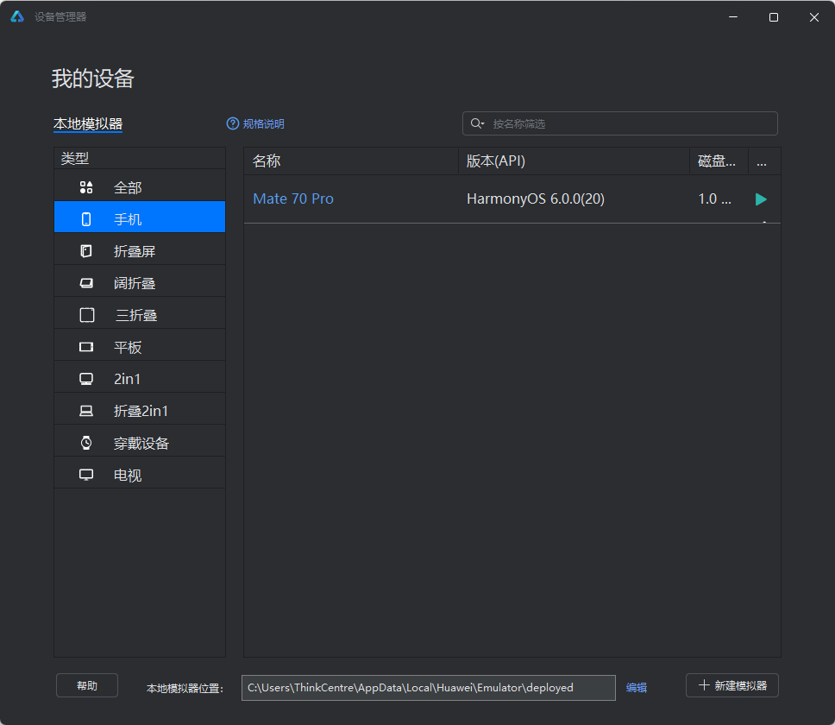Select the 阔折叠 device type

140,281
